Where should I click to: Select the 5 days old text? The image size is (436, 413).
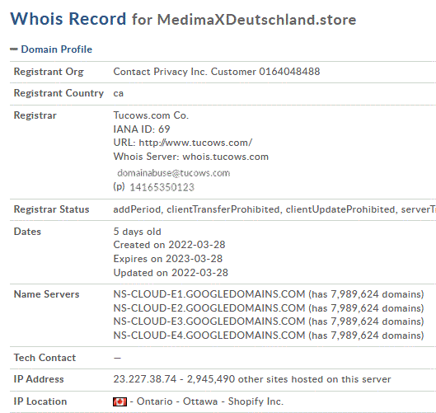137,232
